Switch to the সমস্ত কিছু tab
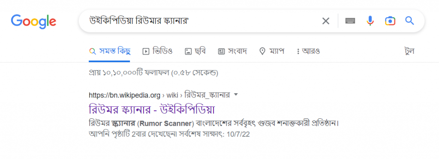The width and height of the screenshot is (439, 159). point(110,51)
